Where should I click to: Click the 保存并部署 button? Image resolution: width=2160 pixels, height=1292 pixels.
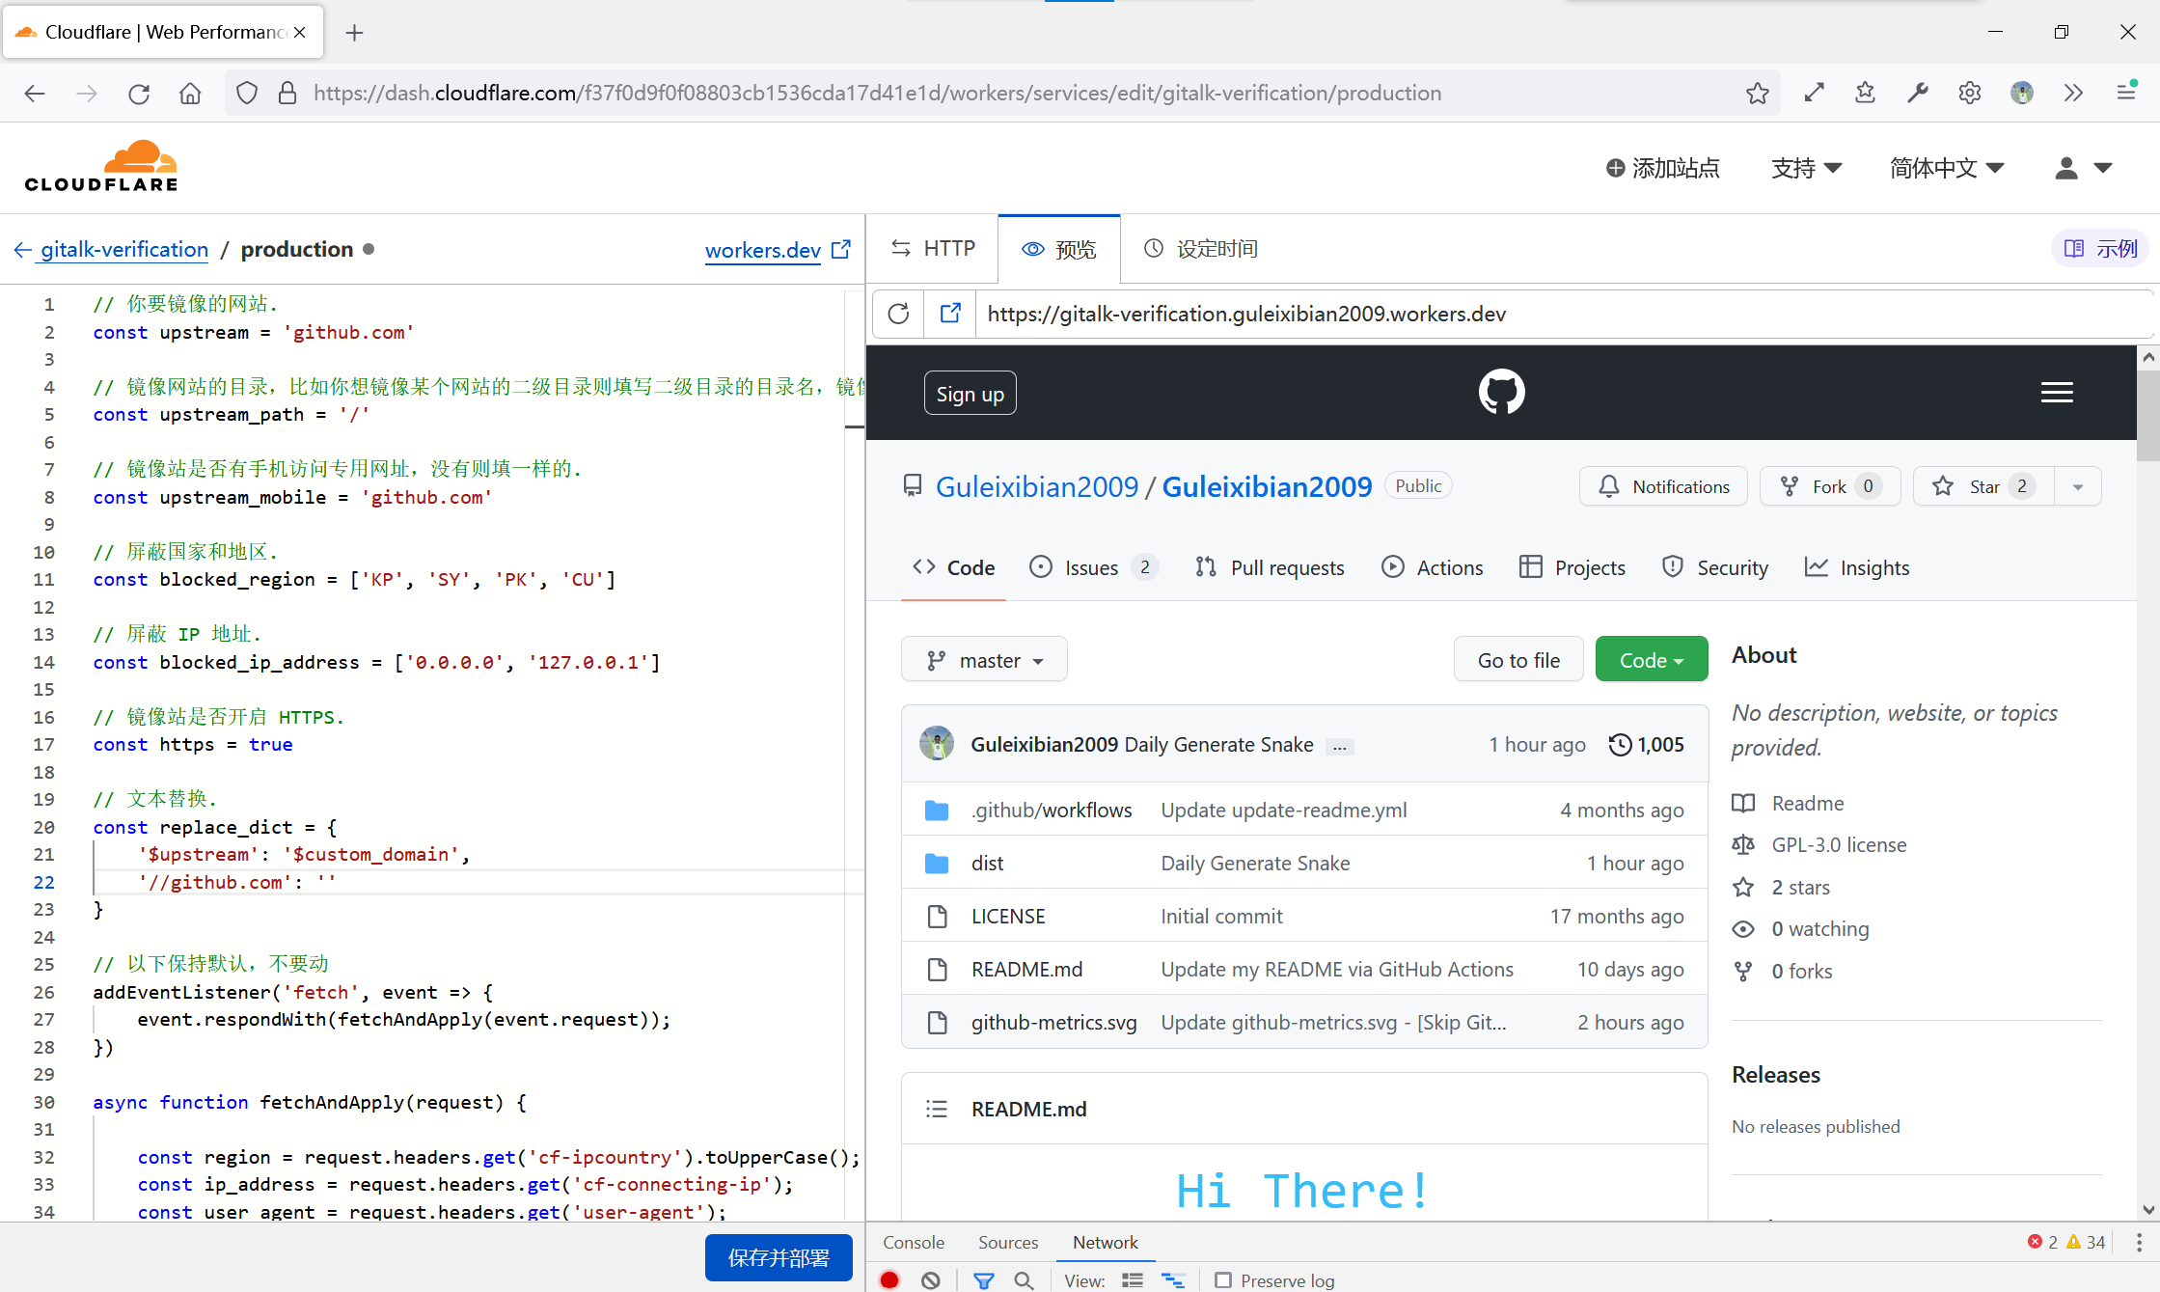point(779,1258)
